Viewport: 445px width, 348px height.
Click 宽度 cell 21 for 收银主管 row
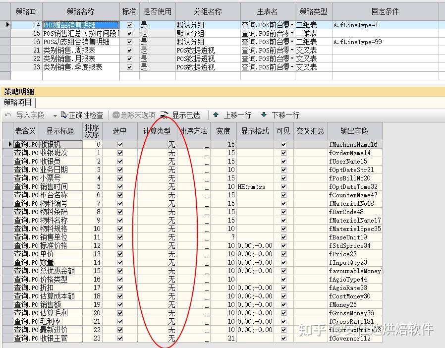223,339
